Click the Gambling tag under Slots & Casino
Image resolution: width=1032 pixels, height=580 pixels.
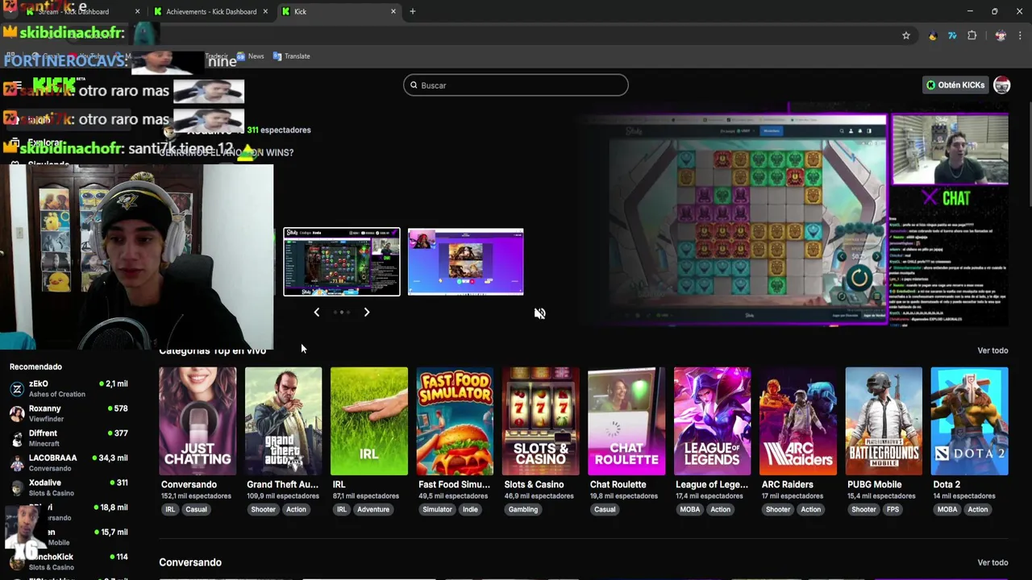click(523, 509)
